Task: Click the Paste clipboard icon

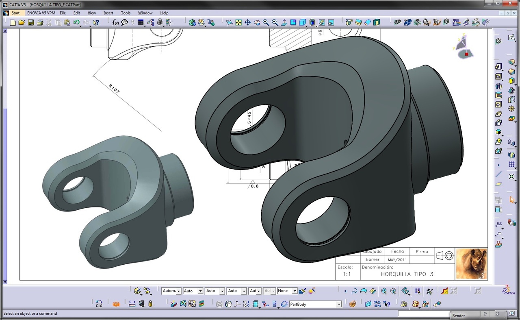Action: [x=67, y=22]
